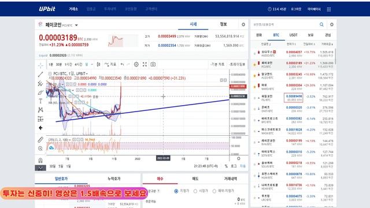Open the timeframe dropdown arrow beside 일
The width and height of the screenshot is (370, 208).
tap(92, 64)
